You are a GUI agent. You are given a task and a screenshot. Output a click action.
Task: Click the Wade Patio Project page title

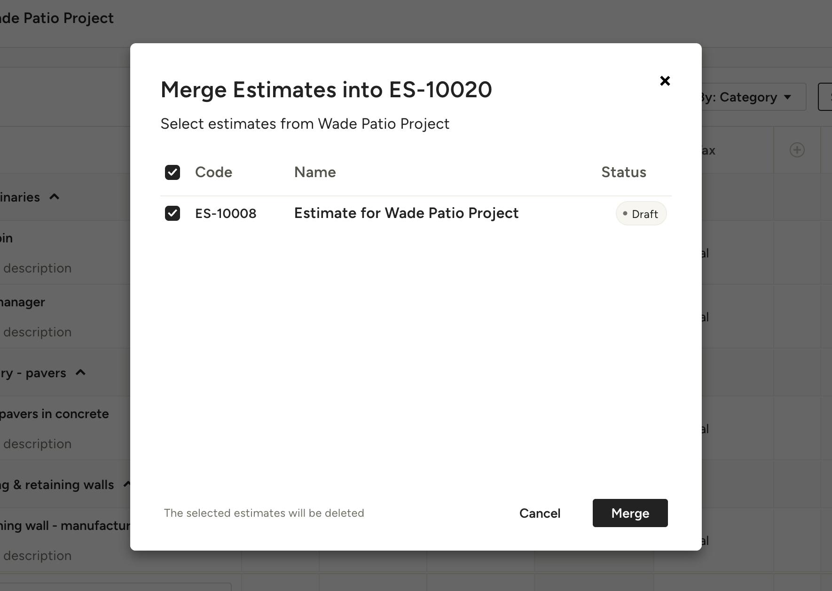coord(57,18)
